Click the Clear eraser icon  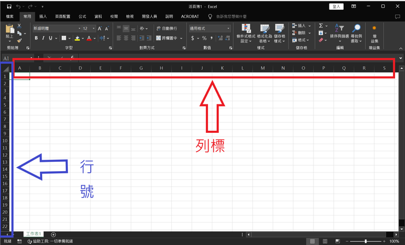[x=321, y=40]
